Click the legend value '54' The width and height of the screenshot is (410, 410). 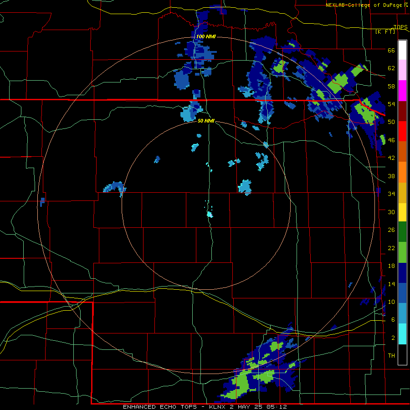click(391, 104)
